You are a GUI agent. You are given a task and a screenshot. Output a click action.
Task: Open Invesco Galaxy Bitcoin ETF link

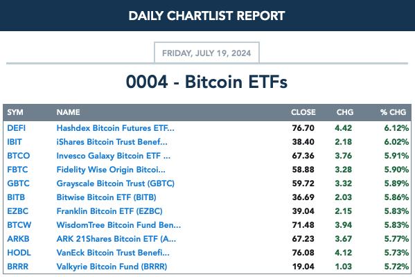point(114,156)
